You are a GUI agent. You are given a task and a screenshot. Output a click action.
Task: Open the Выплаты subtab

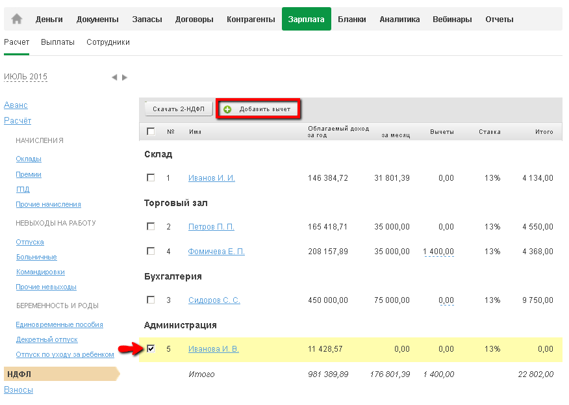tap(58, 42)
